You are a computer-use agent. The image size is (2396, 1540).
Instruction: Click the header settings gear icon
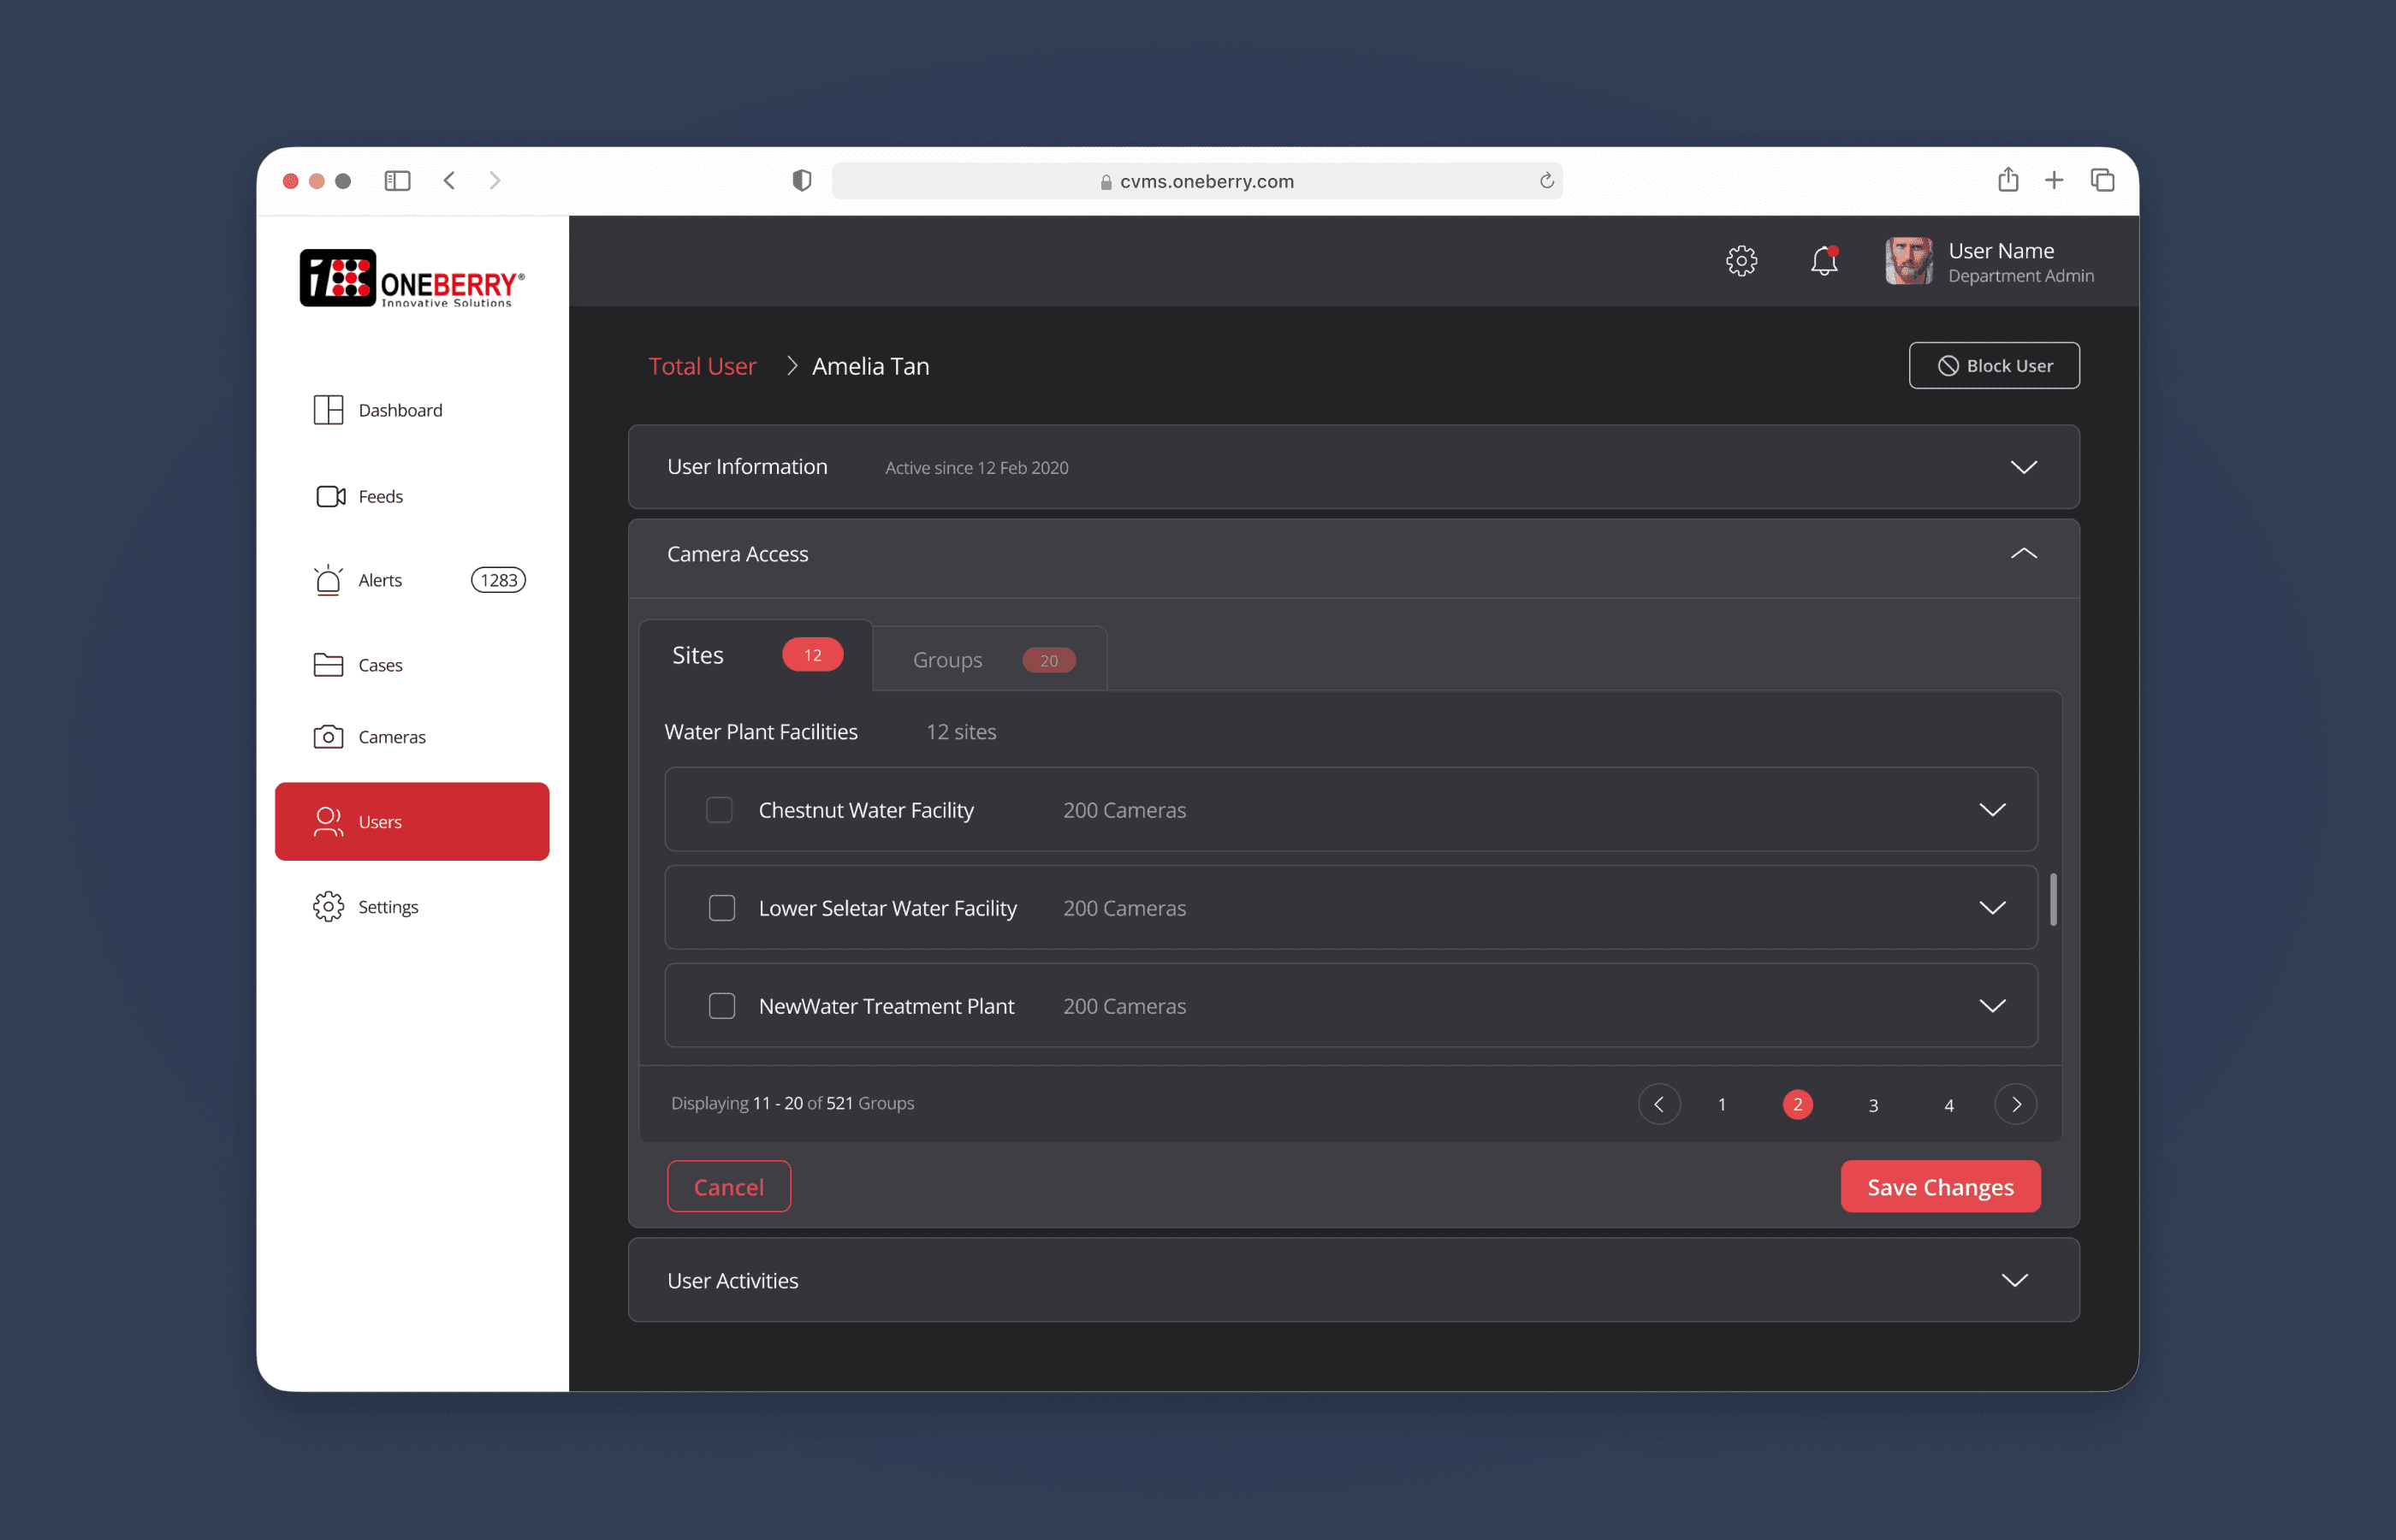click(1741, 261)
